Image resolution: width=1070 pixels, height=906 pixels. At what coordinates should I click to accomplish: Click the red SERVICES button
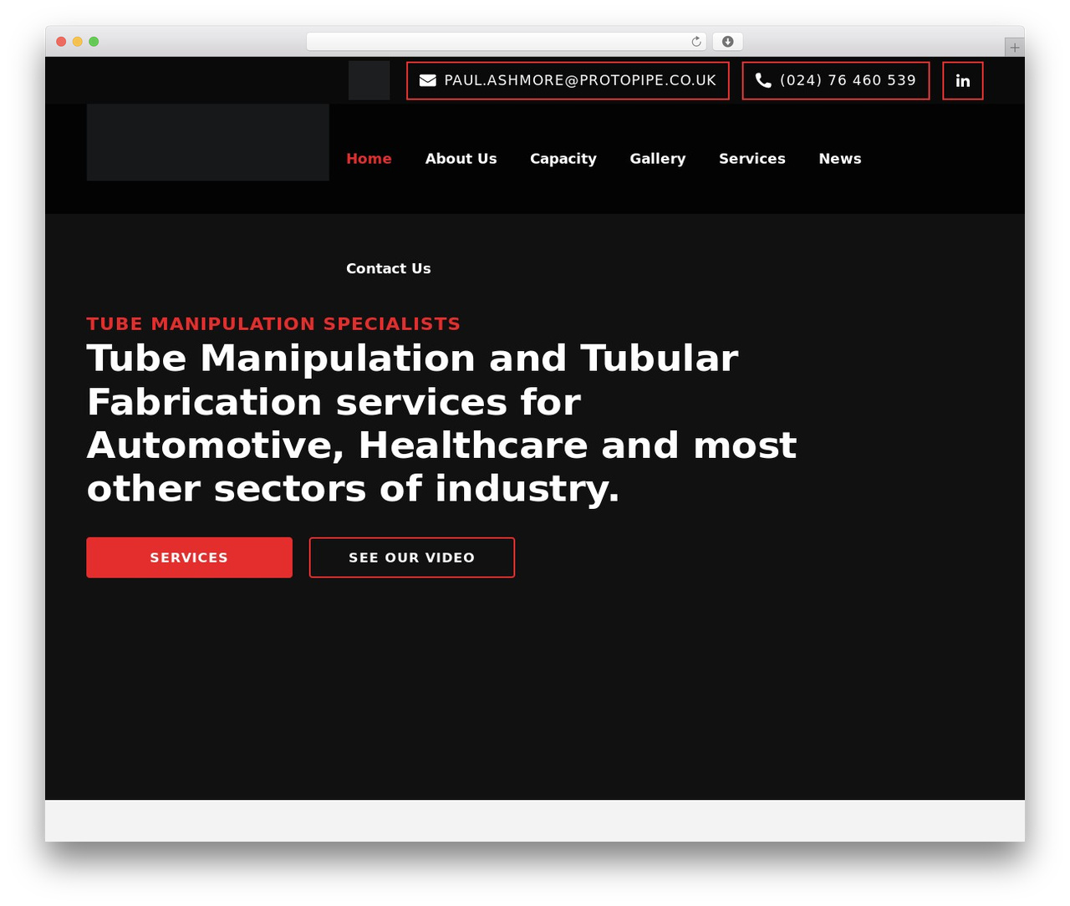(x=189, y=557)
